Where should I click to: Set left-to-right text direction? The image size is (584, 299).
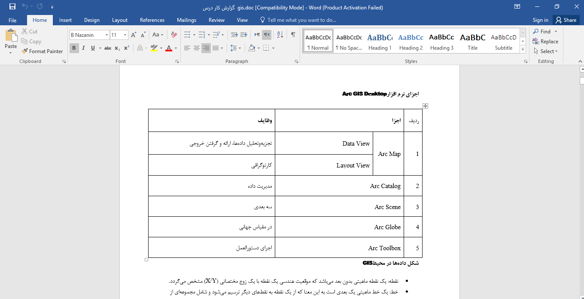point(257,35)
